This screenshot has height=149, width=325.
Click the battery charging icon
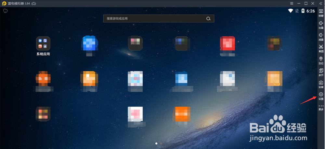303,11
